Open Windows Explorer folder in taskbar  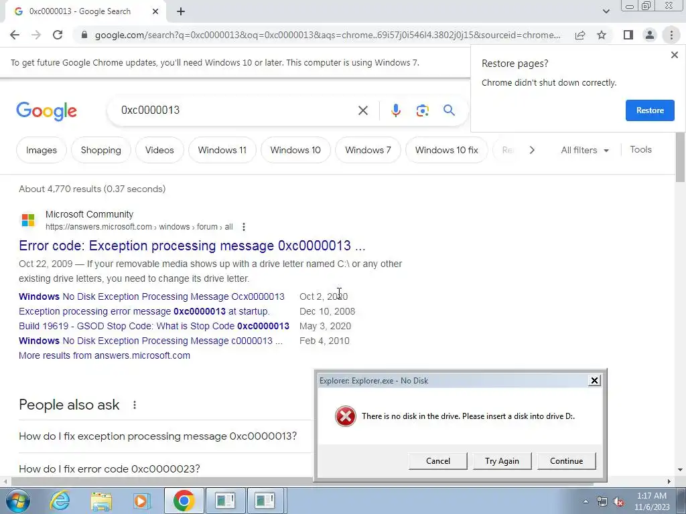coord(101,501)
